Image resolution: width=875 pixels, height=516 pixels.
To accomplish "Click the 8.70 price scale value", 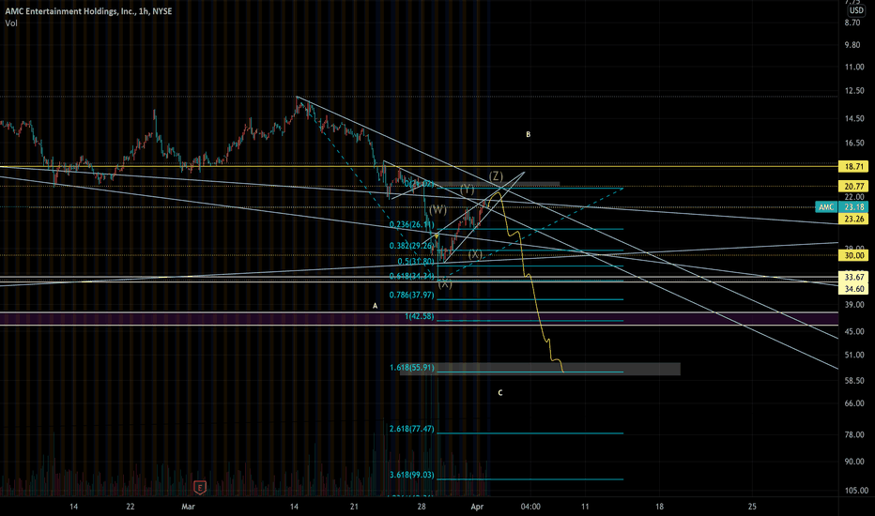I will (852, 23).
